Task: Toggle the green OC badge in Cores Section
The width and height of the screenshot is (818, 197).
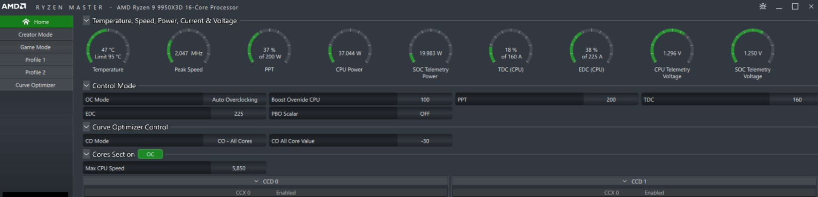Action: 150,154
